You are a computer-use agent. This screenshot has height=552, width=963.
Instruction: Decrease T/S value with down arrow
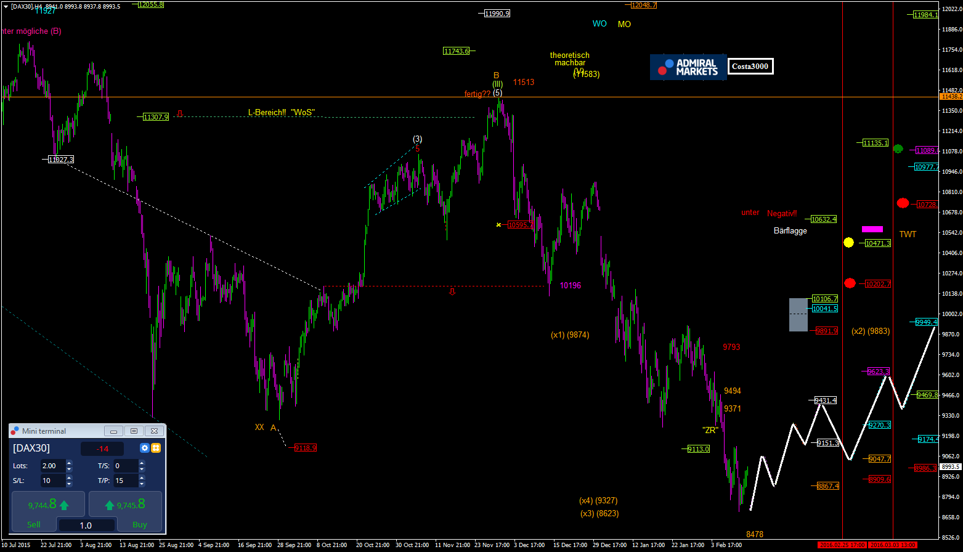coord(142,469)
